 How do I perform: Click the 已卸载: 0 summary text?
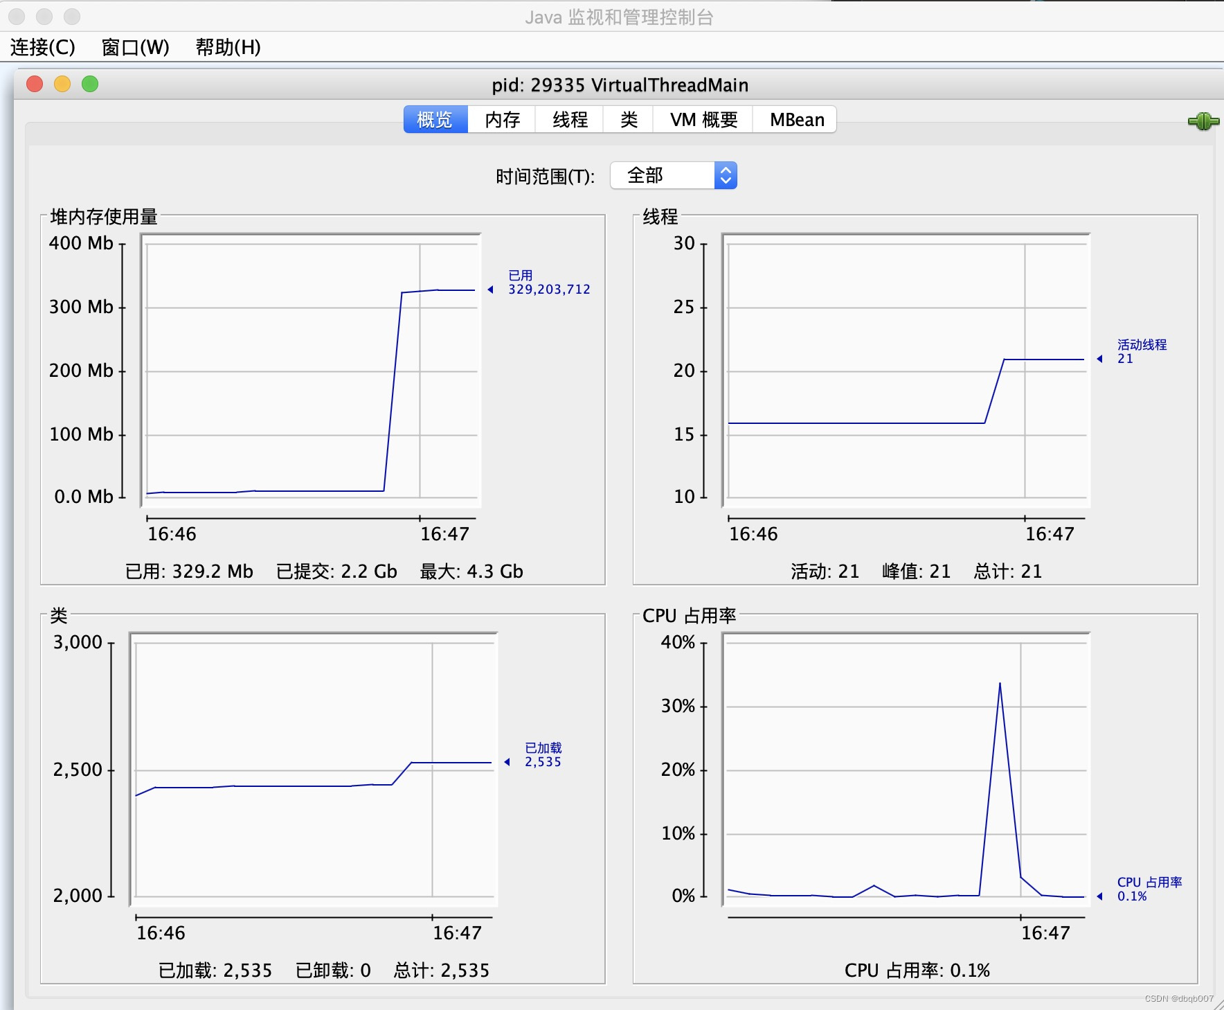click(333, 971)
